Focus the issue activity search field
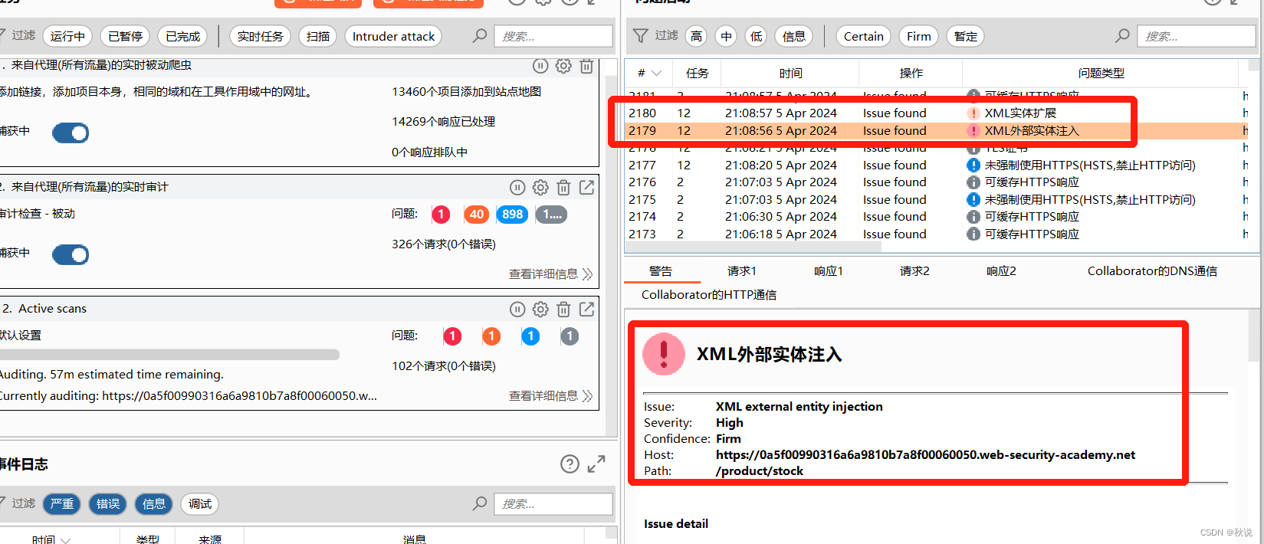The height and width of the screenshot is (544, 1264). [1197, 36]
